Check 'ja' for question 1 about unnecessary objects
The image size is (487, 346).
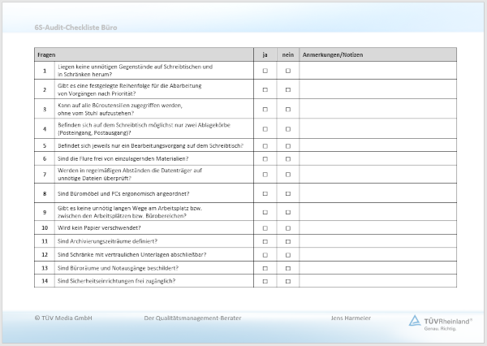point(265,71)
